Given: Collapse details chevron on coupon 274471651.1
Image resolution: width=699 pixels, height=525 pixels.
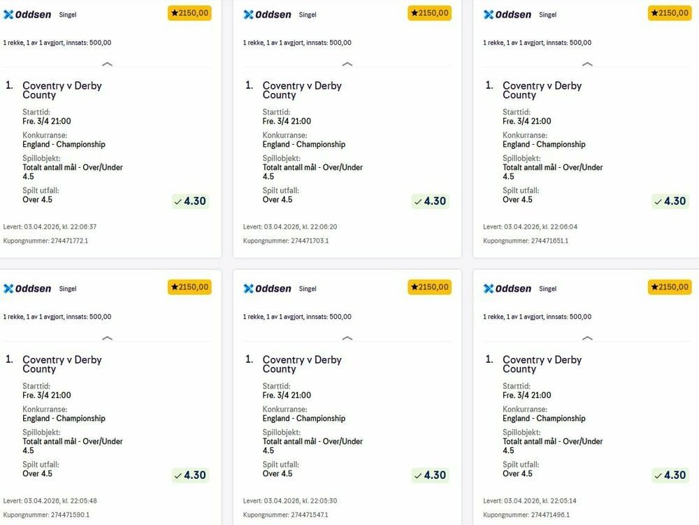Looking at the screenshot, I should click(x=587, y=64).
